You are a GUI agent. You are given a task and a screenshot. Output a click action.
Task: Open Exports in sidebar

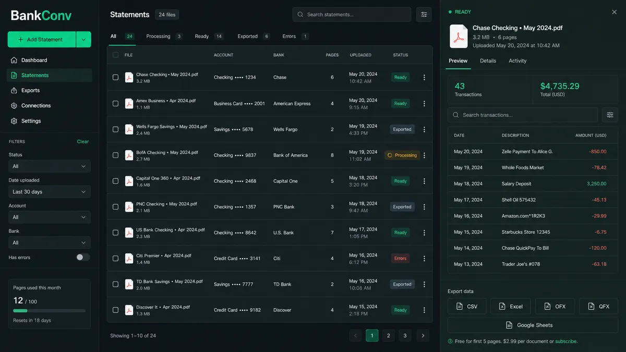pyautogui.click(x=50, y=90)
